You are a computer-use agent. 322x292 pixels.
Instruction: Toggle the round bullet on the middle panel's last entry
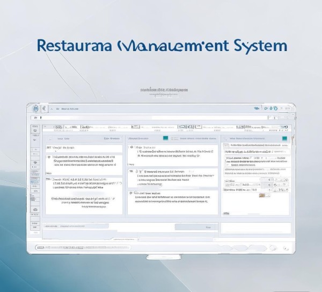(x=130, y=193)
